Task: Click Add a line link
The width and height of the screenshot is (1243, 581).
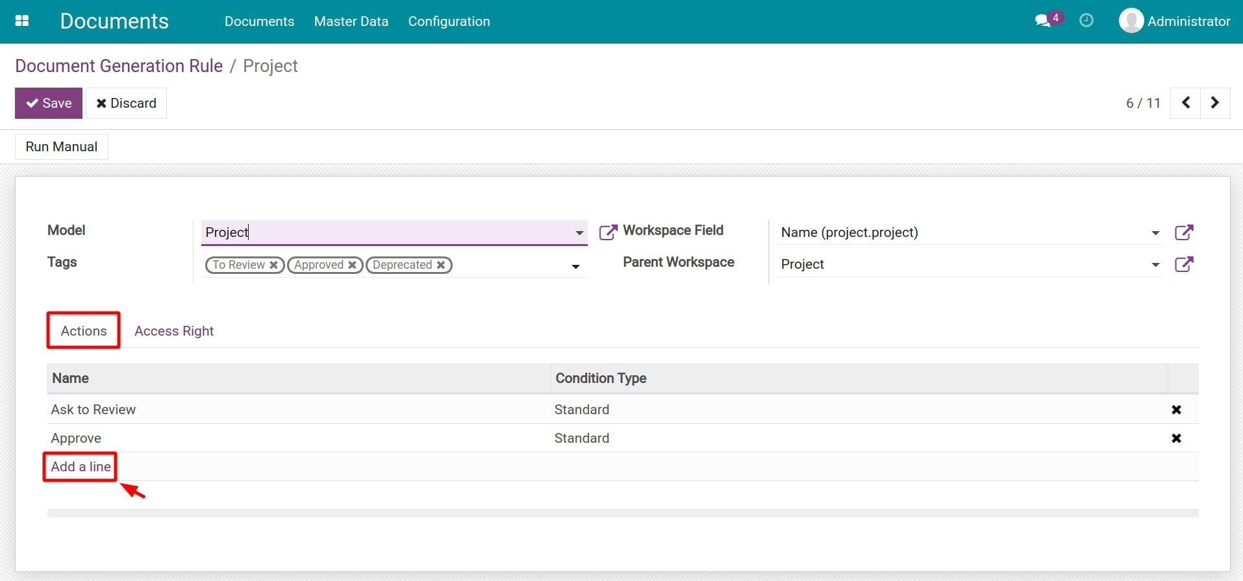Action: pyautogui.click(x=81, y=467)
